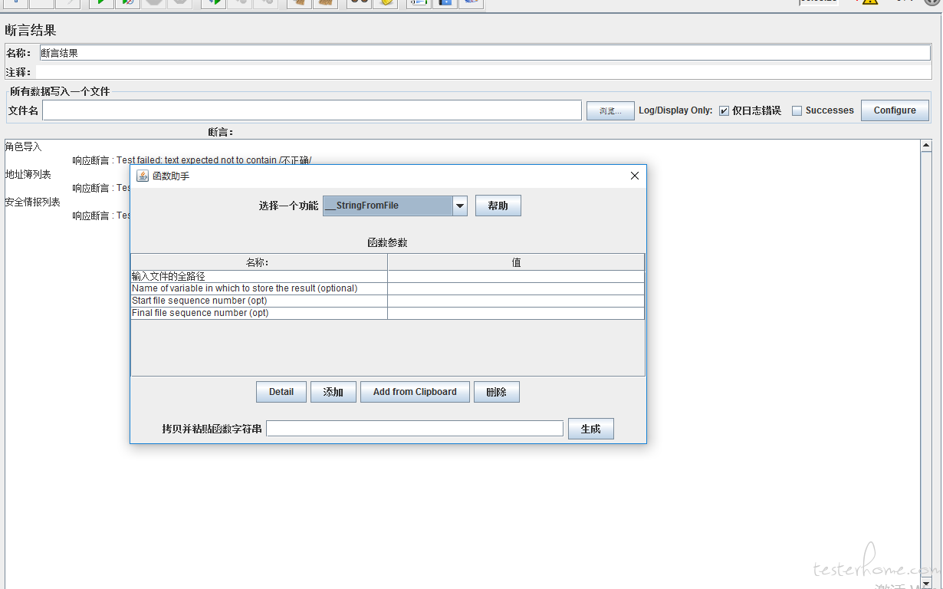Screen dimensions: 943x589
Task: Click the 文件名 input field
Action: point(312,110)
